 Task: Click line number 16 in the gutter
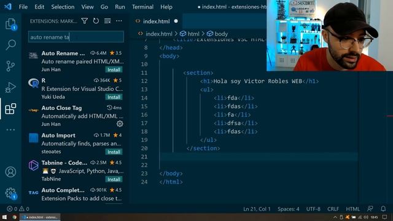tap(144, 115)
